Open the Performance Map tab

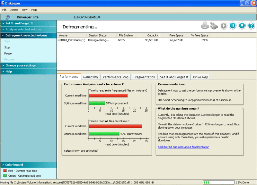(116, 77)
